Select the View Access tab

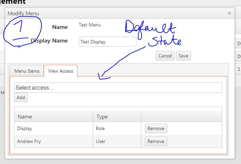click(61, 71)
